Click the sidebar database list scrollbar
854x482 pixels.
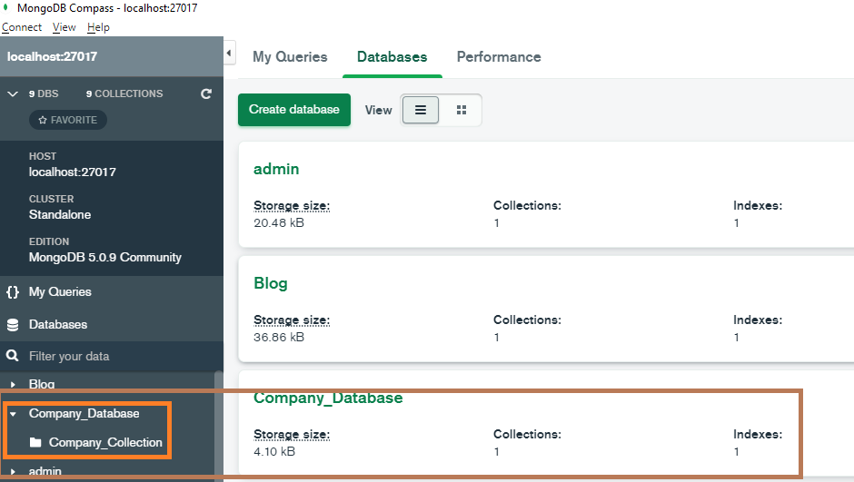pyautogui.click(x=218, y=427)
